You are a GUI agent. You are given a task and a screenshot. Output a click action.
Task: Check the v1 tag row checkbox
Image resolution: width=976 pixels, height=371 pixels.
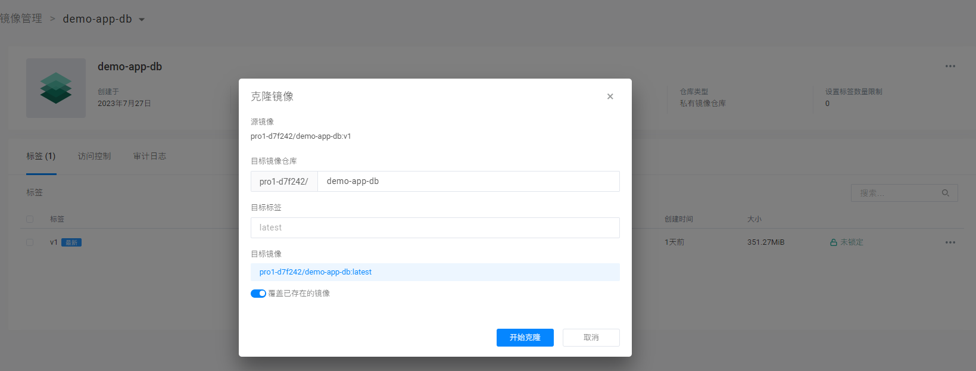[30, 242]
